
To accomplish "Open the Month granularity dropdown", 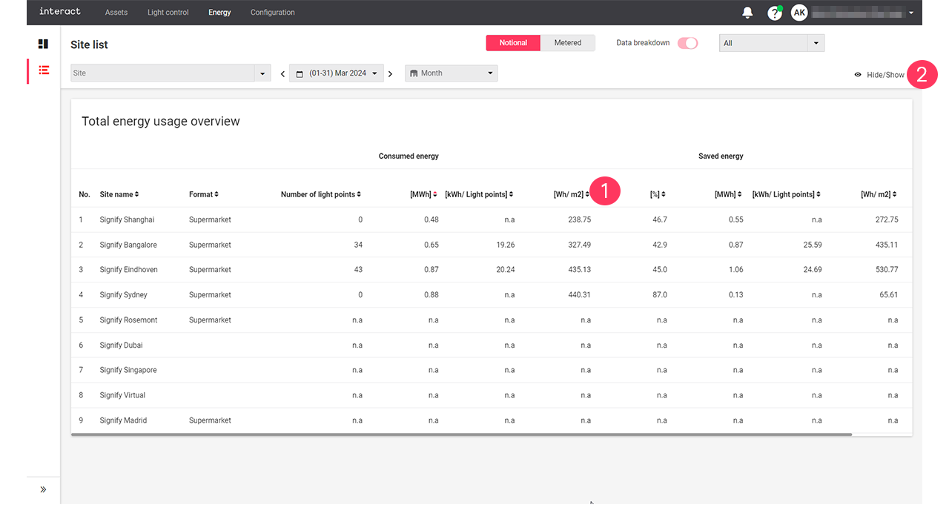I will (489, 73).
